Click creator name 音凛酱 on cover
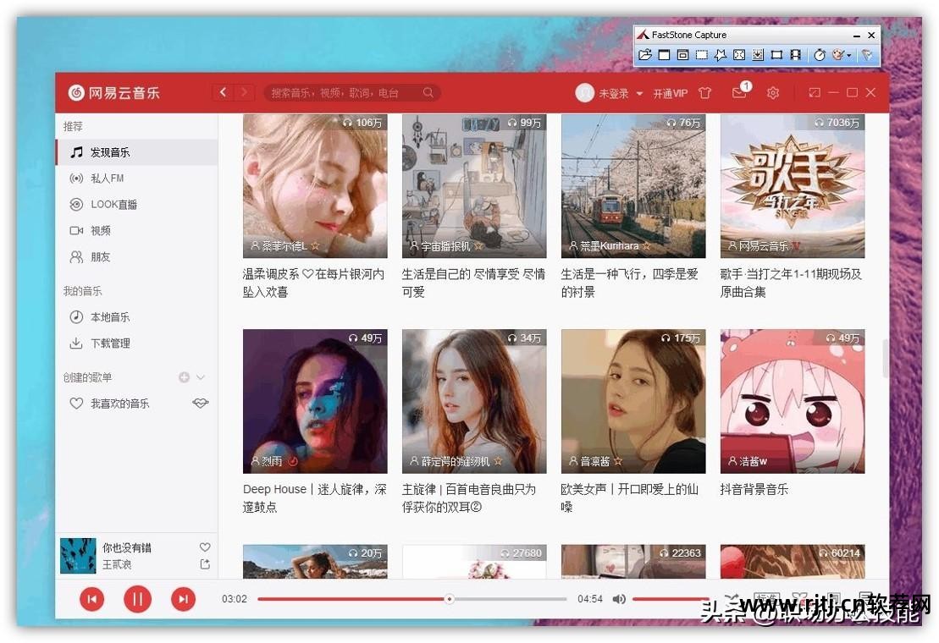The image size is (939, 643). pos(596,461)
